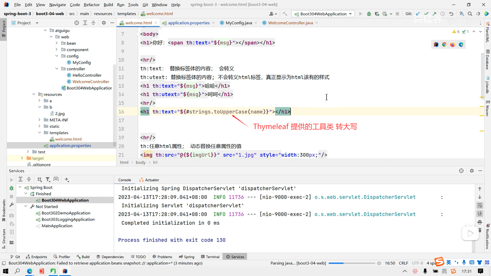Image resolution: width=491 pixels, height=276 pixels.
Task: Toggle scroll to end in console
Action: [480, 214]
